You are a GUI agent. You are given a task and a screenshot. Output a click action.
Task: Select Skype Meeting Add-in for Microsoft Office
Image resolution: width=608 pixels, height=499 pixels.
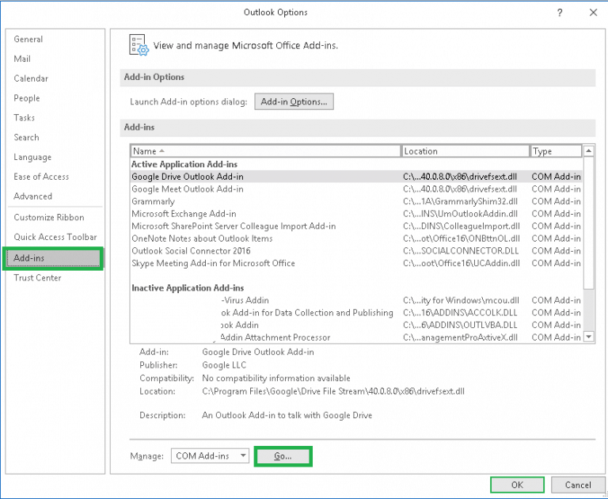coord(356,264)
